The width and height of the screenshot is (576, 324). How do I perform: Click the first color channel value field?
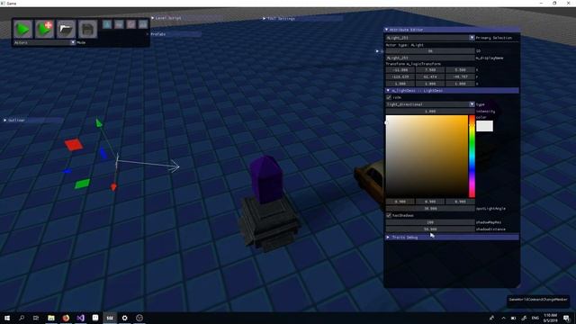coord(400,202)
